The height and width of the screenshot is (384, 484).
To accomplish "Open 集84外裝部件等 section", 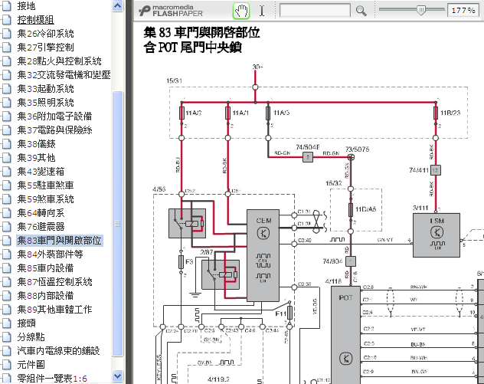I will coord(50,254).
